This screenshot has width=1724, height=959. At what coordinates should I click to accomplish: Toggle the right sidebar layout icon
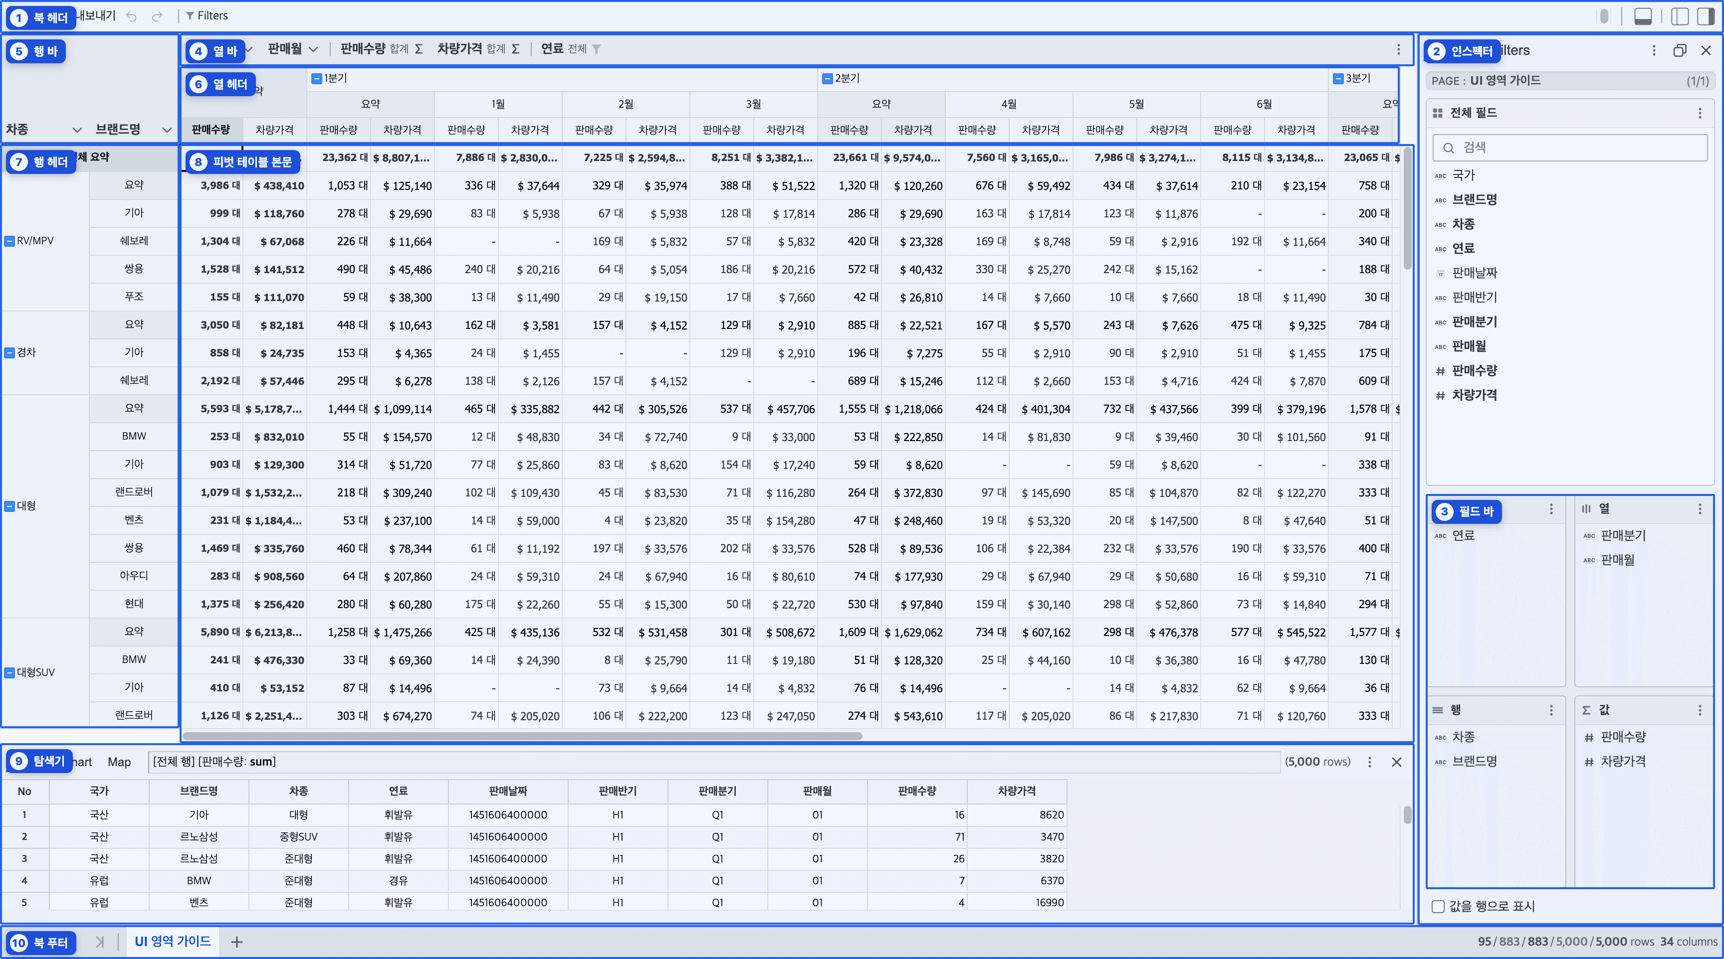[1705, 16]
